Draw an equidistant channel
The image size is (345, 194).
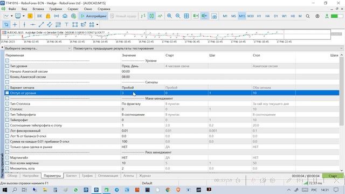click(50, 24)
